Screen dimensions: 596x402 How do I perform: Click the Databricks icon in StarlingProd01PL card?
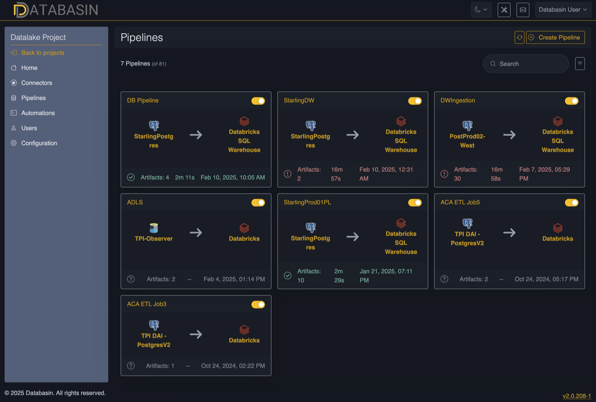click(x=401, y=223)
